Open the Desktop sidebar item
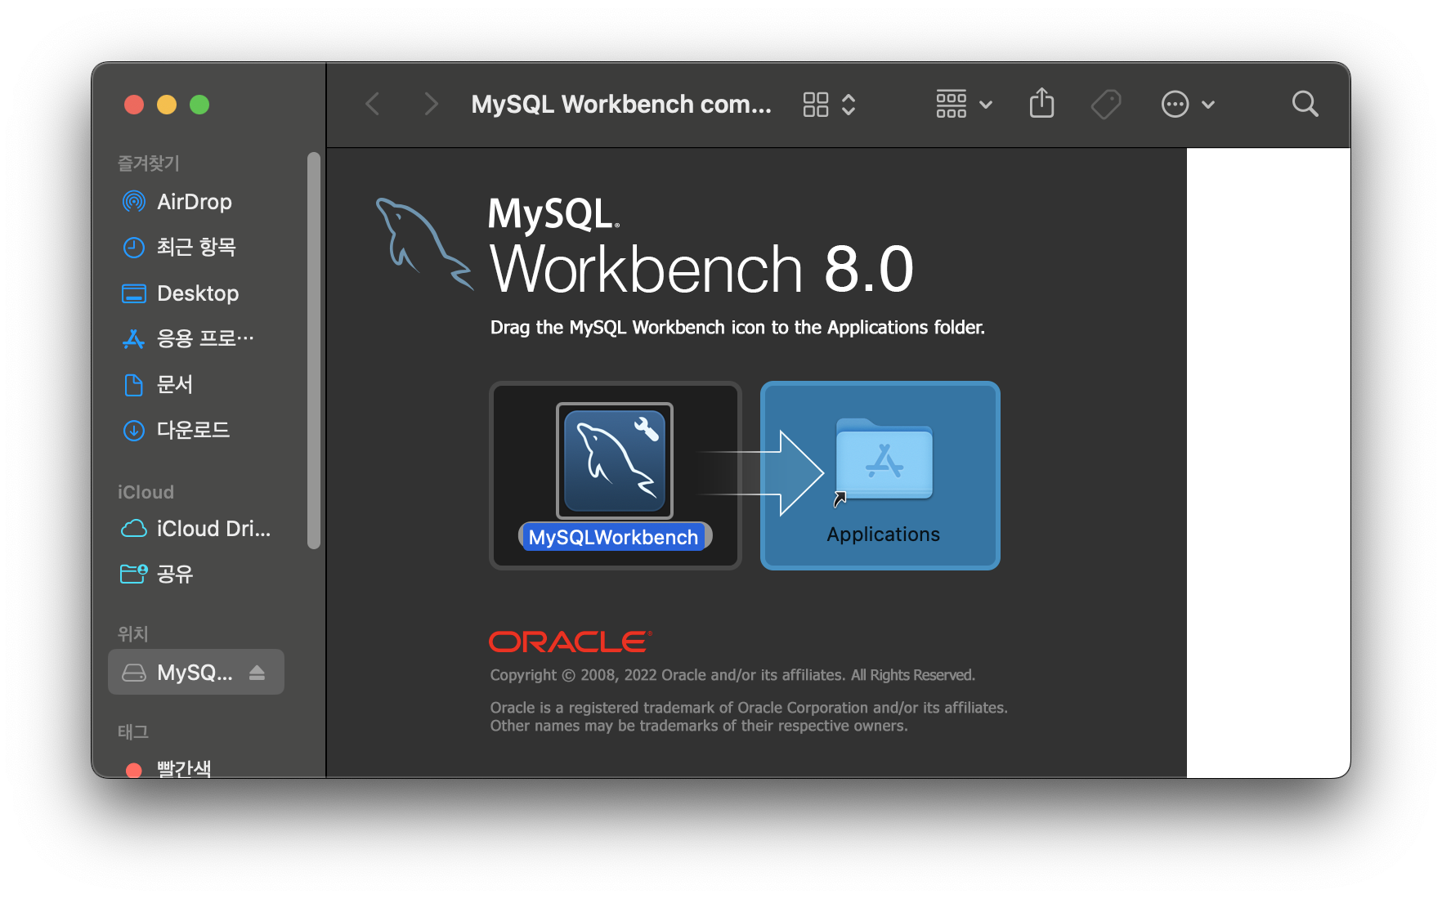The width and height of the screenshot is (1442, 899). pos(196,293)
